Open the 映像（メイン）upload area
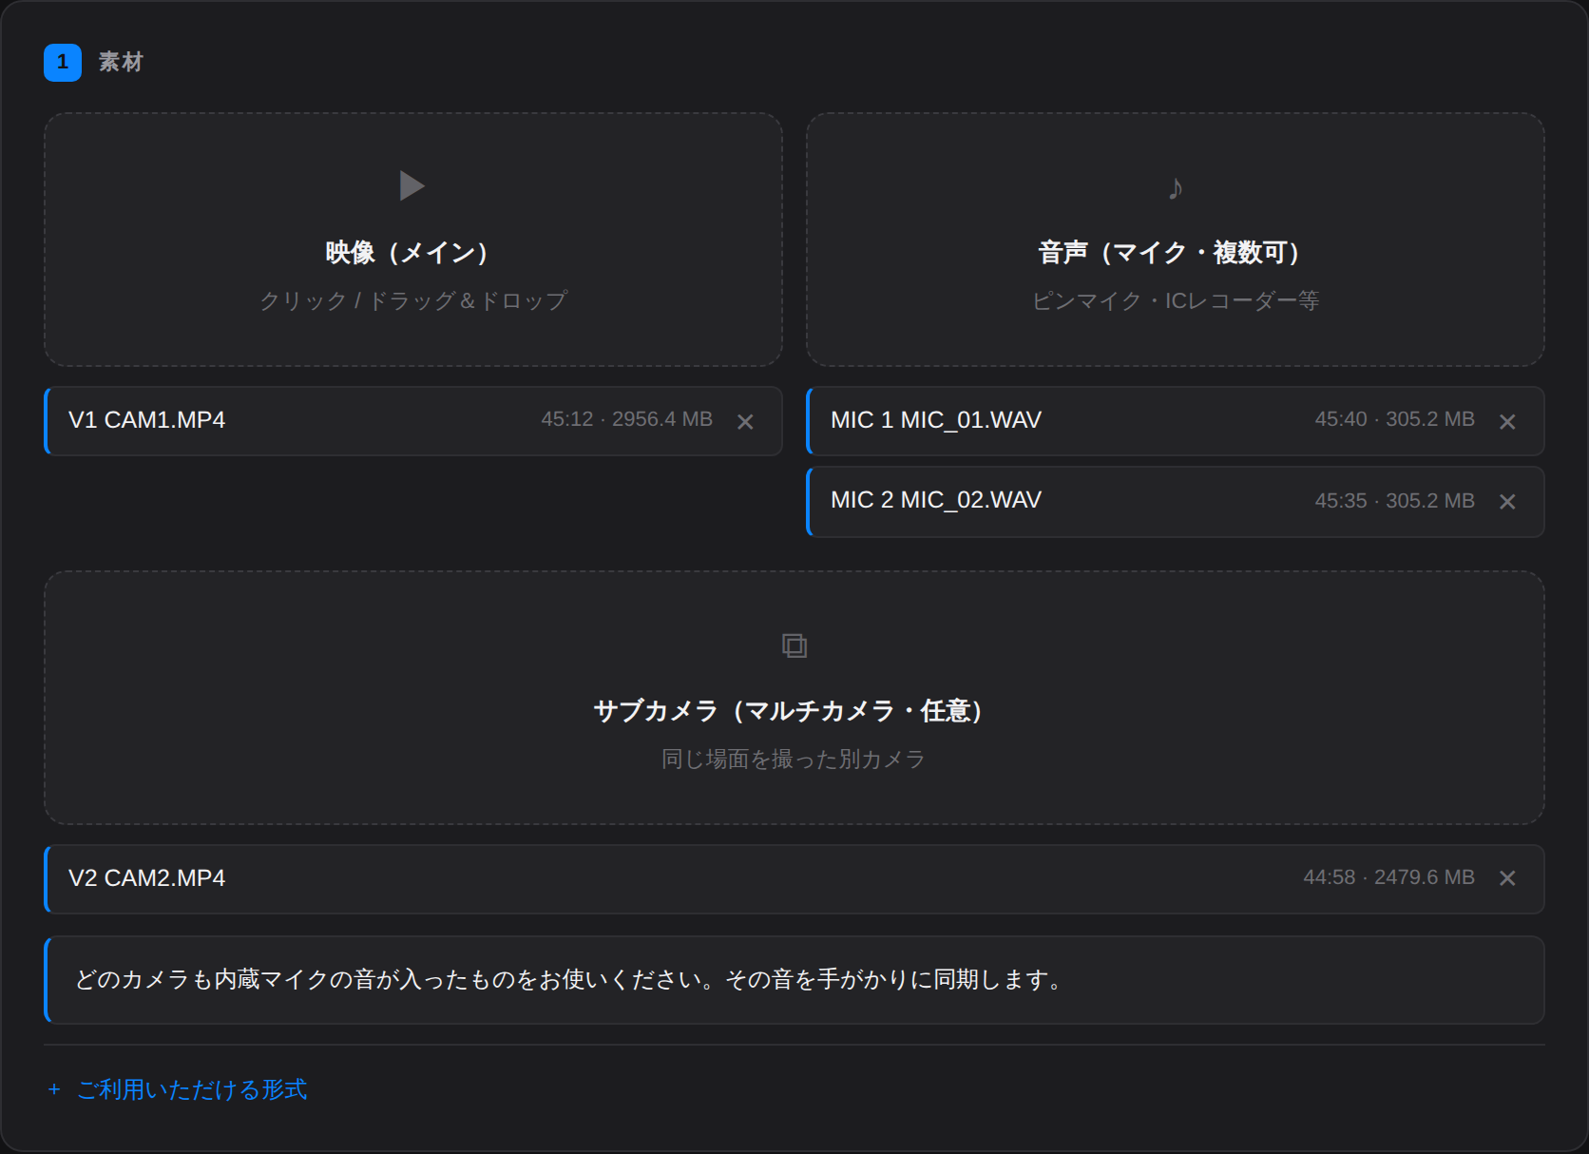 tap(413, 240)
